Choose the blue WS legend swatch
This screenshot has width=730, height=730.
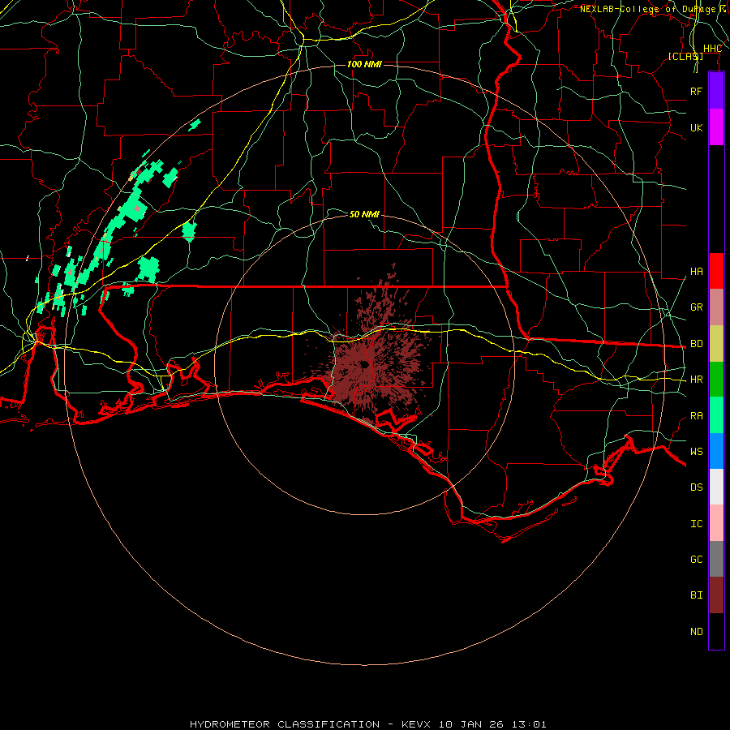coord(716,451)
